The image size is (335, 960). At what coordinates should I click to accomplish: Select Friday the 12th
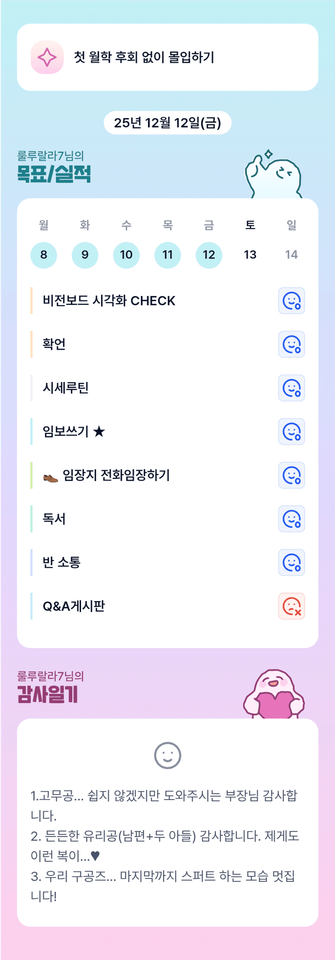(209, 255)
